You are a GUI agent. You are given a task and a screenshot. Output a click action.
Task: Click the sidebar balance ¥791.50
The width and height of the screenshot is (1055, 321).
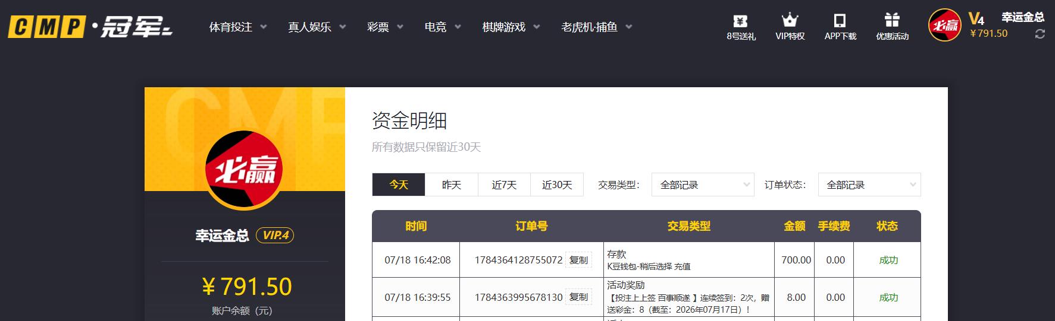[x=247, y=287]
